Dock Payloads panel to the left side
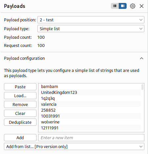Image resolution: width=148 pixels, height=154 pixels. (x=115, y=6)
